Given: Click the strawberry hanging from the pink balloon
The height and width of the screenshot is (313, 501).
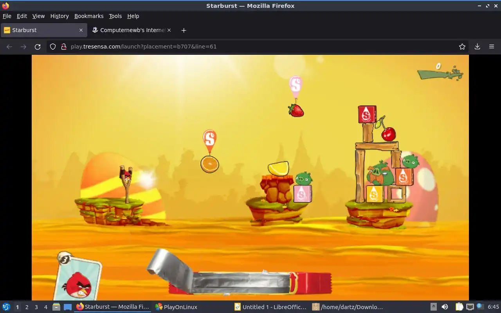Looking at the screenshot, I should click(x=296, y=110).
